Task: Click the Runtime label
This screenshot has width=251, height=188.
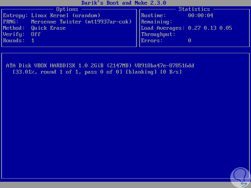Action: [x=153, y=16]
